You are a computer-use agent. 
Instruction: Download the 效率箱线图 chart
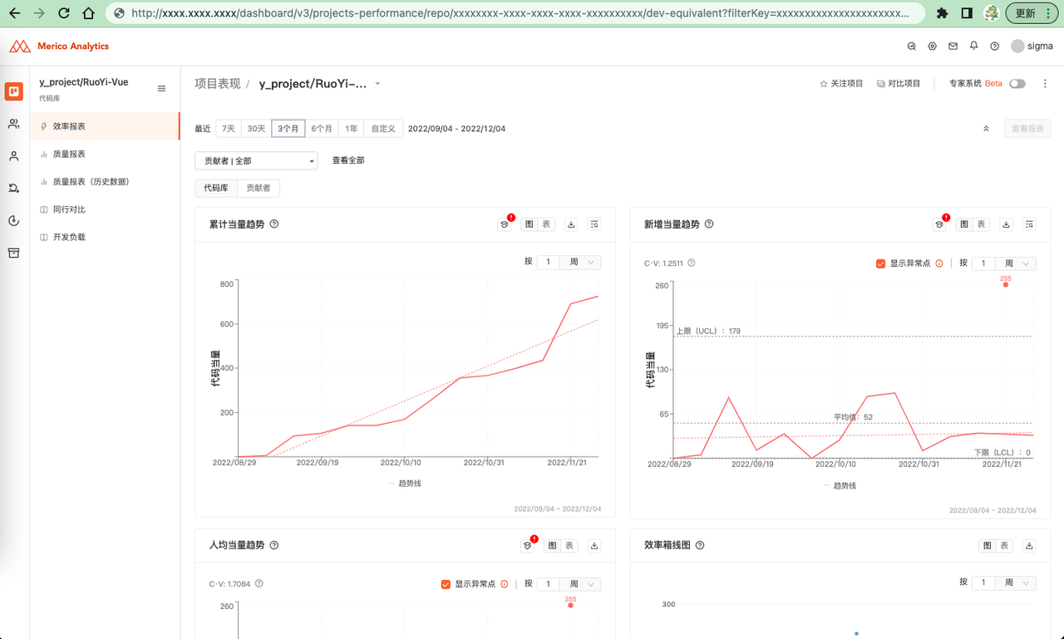click(1029, 546)
